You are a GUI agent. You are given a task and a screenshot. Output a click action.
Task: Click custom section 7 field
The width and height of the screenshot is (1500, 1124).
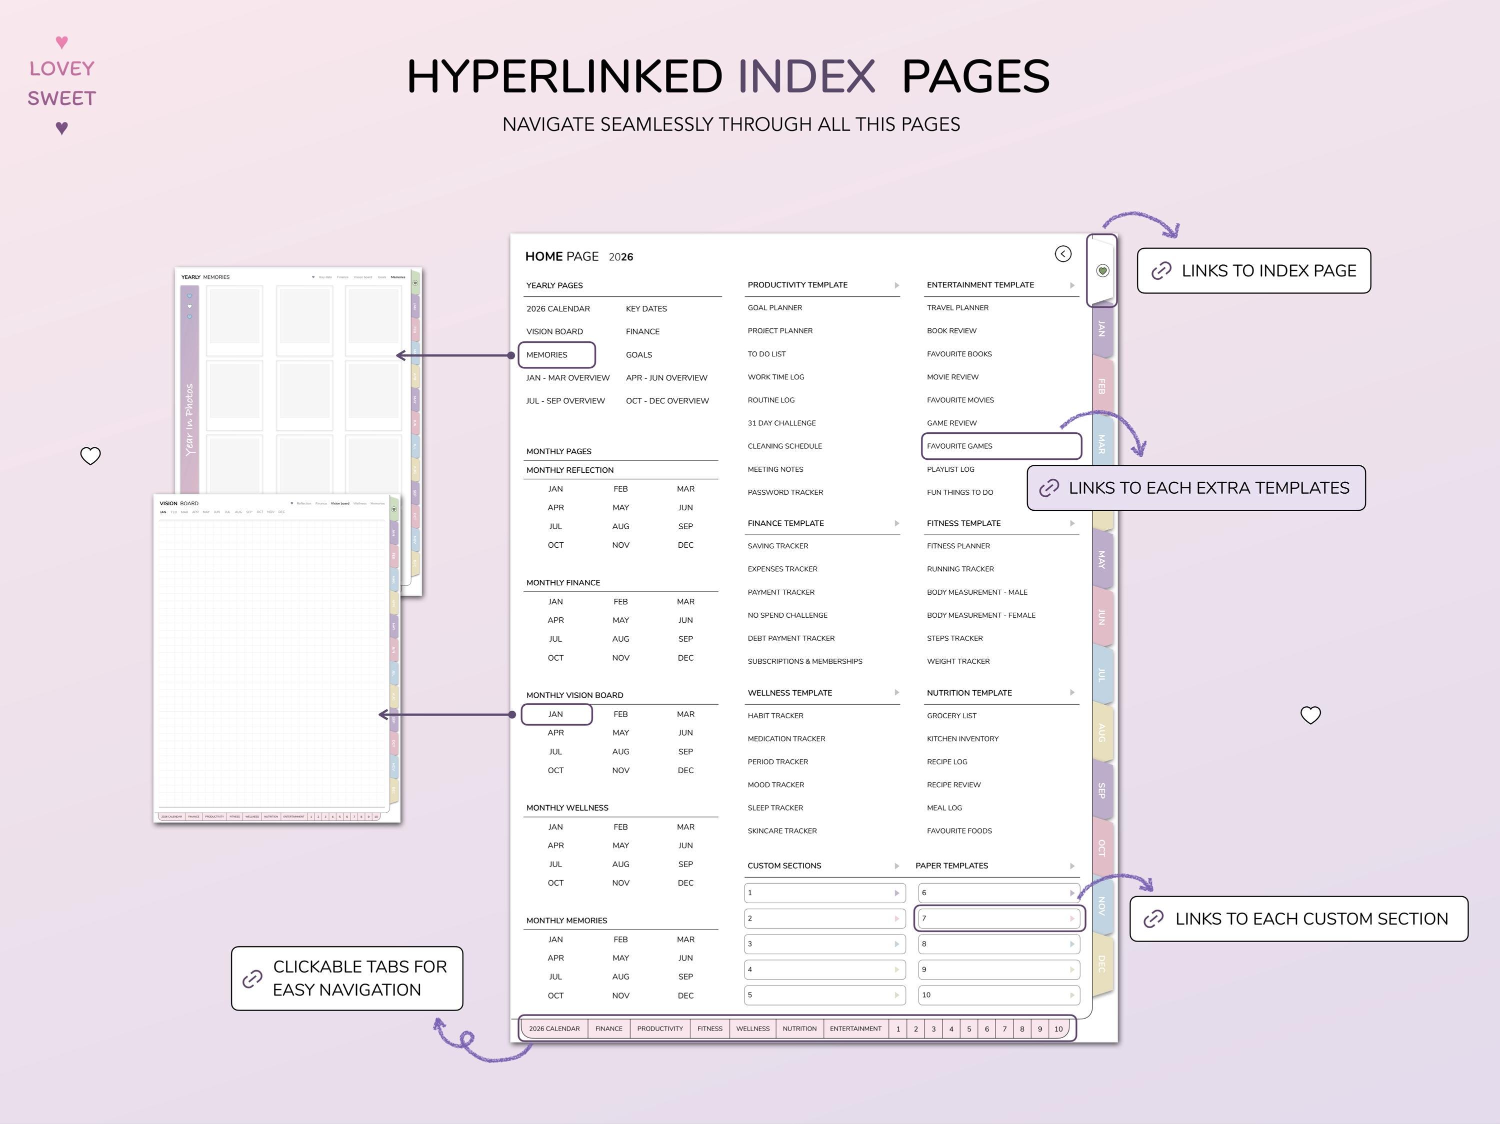999,919
